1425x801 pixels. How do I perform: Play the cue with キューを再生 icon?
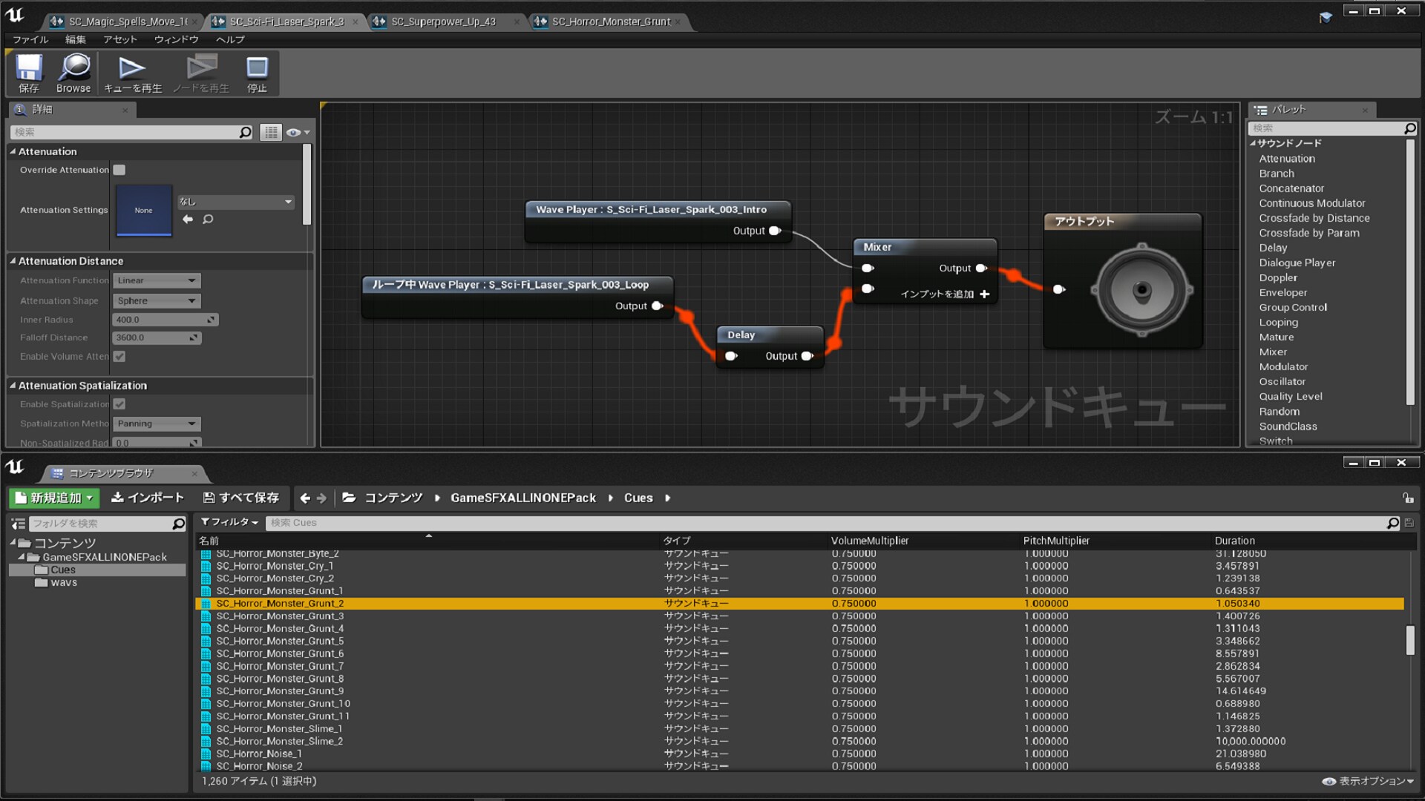(131, 72)
